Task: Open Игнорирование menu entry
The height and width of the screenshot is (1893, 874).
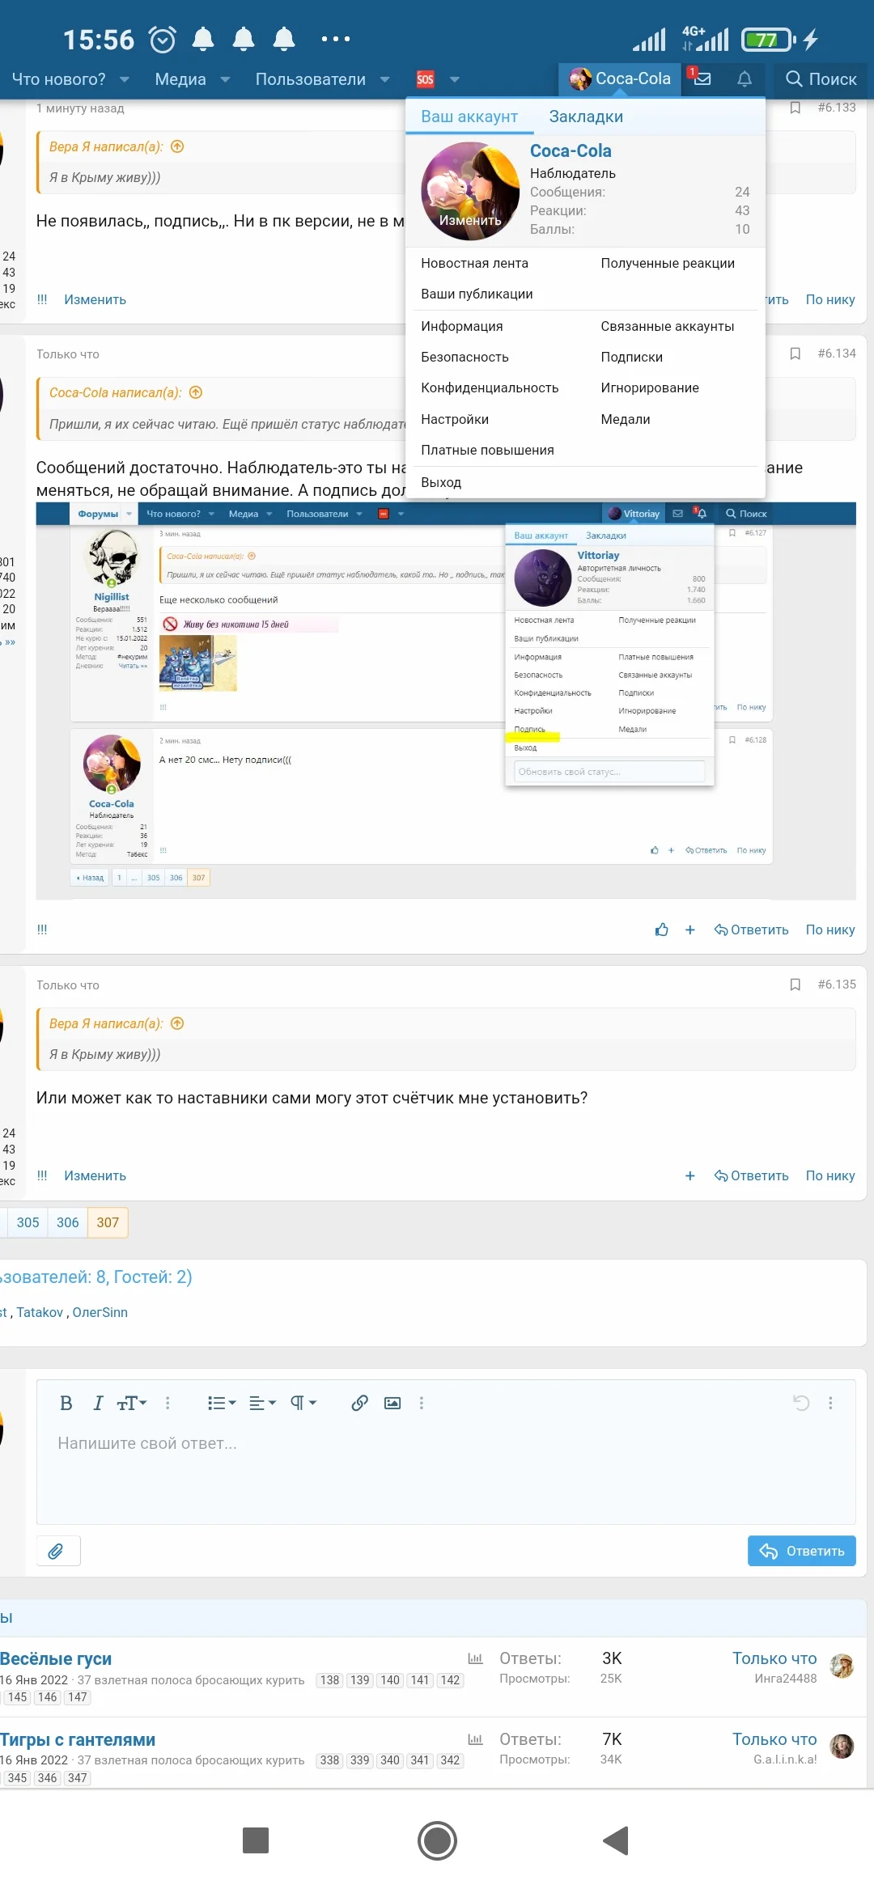Action: click(x=650, y=387)
